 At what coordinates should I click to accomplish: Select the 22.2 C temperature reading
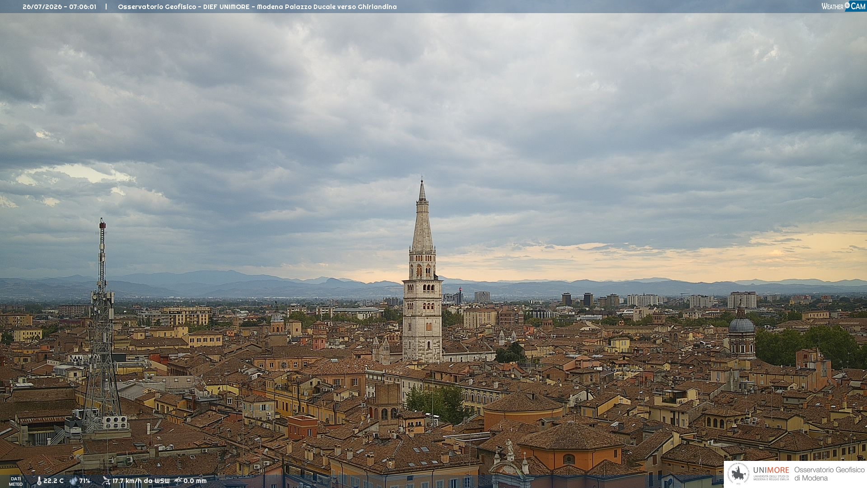pos(54,481)
